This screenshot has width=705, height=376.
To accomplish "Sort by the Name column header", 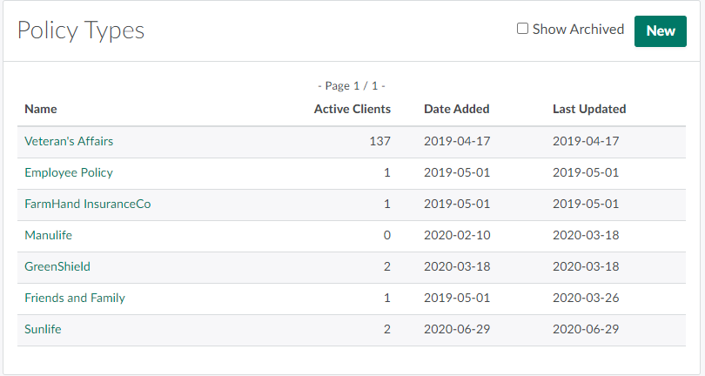I will pos(41,109).
